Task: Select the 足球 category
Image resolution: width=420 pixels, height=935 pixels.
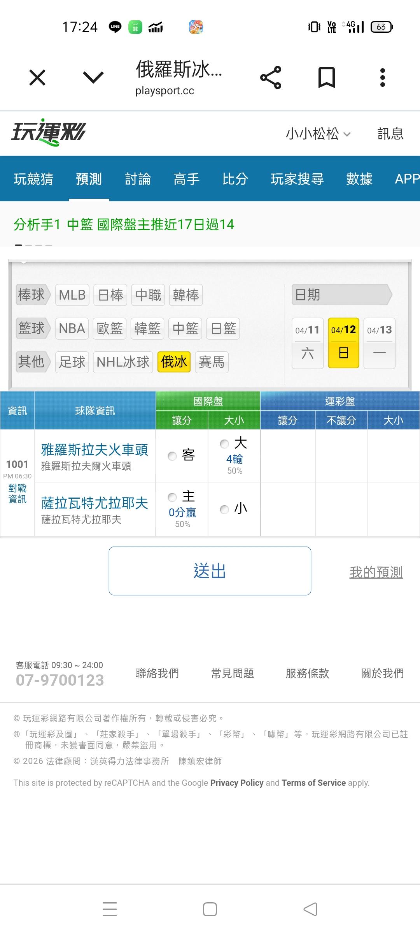Action: [x=72, y=362]
